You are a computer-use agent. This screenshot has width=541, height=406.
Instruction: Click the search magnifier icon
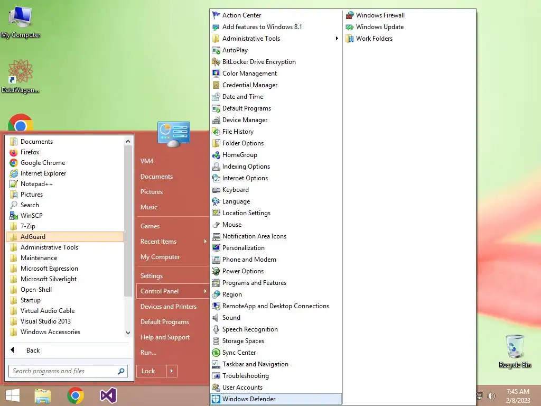[x=121, y=371]
